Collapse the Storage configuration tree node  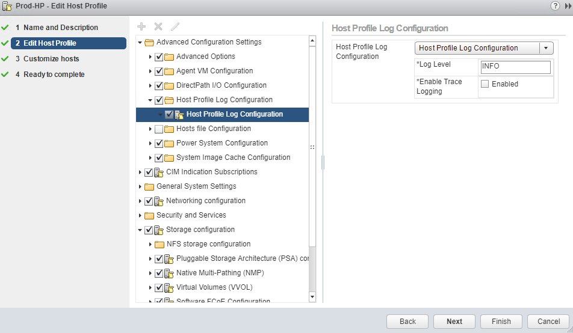pyautogui.click(x=140, y=230)
